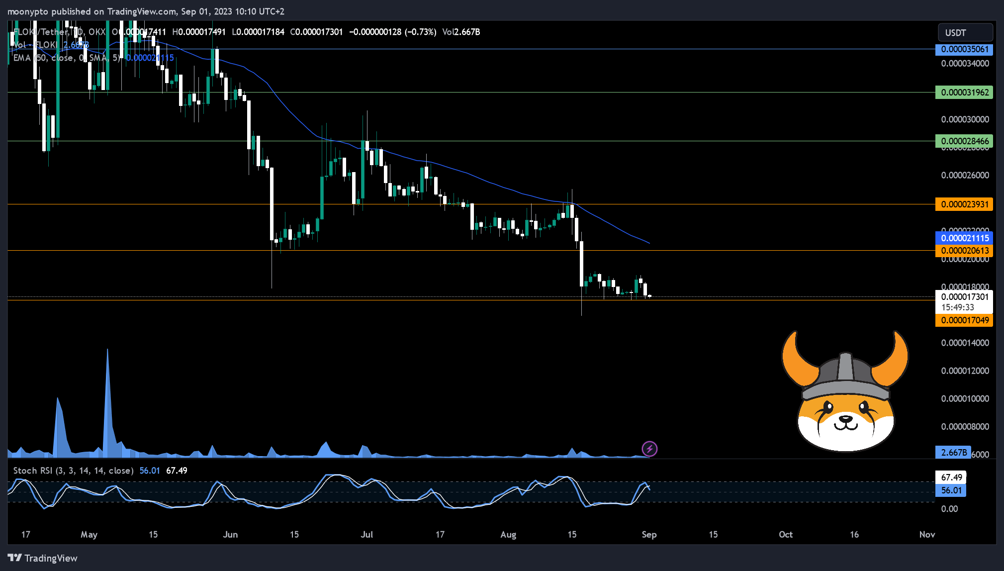
Task: Click the change value -0.73% in header
Action: pyautogui.click(x=420, y=32)
